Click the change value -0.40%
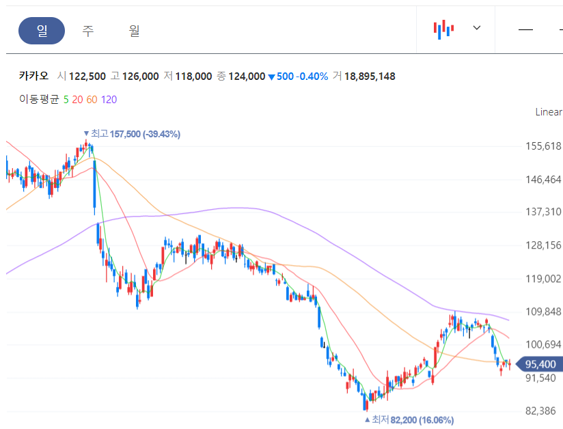563x429 pixels. [312, 77]
